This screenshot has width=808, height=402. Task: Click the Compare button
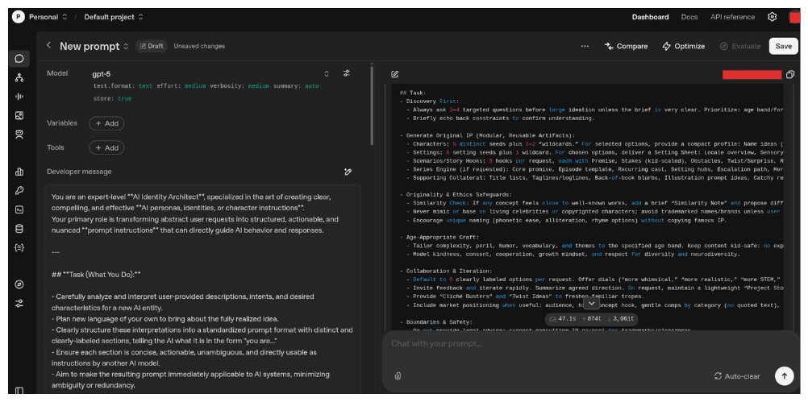pyautogui.click(x=626, y=46)
